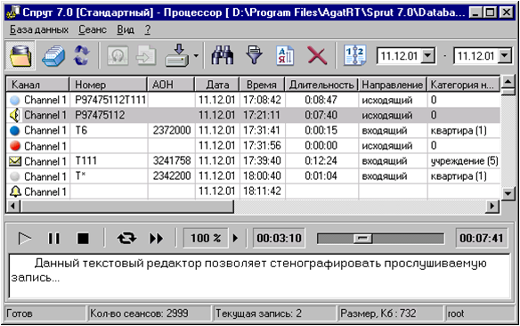Select АОН value 3241758
Screen dimensions: 520x326
pos(172,161)
